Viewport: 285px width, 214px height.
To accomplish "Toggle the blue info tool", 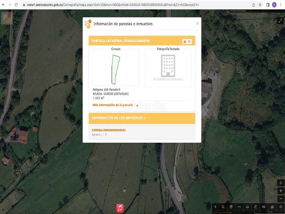I will (x=280, y=207).
